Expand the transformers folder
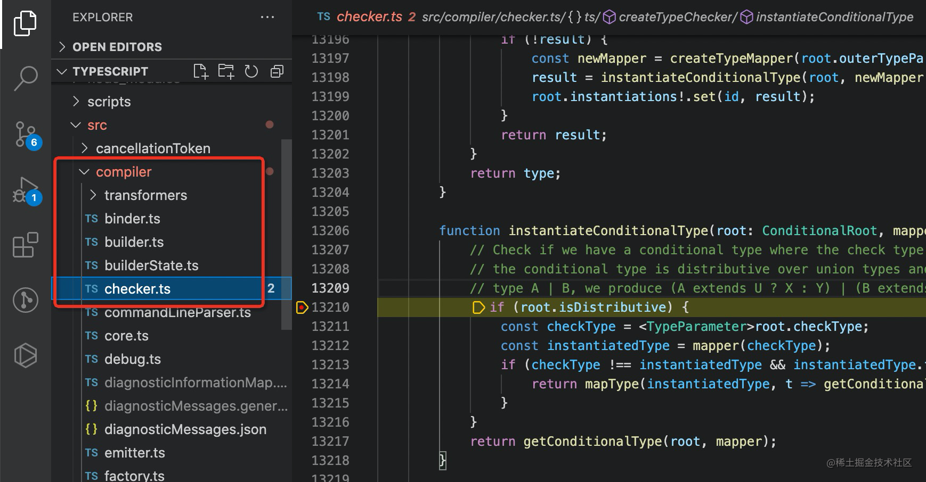 coord(145,195)
